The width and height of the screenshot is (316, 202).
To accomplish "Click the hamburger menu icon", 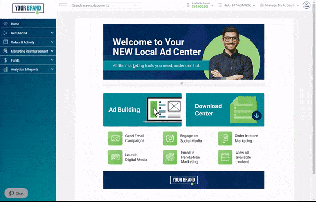I will click(63, 5).
